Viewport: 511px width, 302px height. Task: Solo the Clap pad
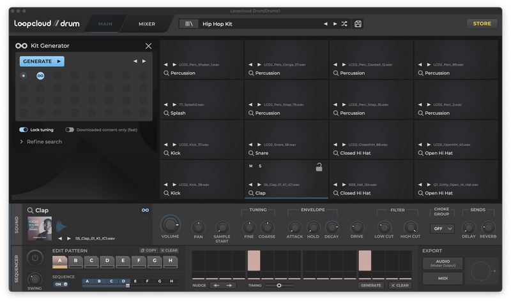[260, 166]
